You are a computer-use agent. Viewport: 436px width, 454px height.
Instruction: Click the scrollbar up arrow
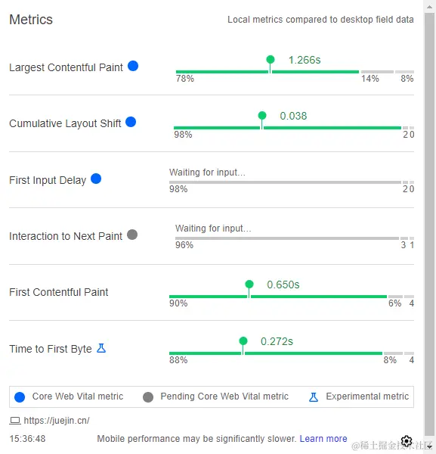click(x=430, y=8)
